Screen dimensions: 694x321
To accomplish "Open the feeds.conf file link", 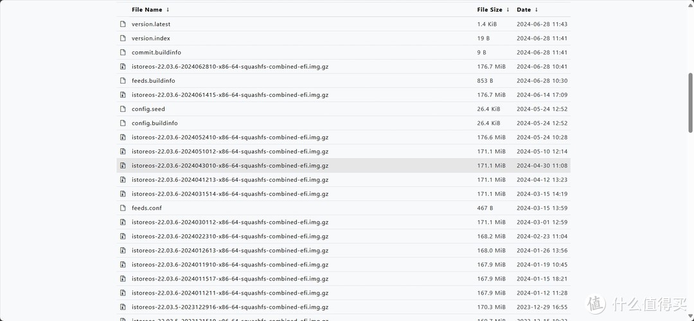I will (147, 208).
